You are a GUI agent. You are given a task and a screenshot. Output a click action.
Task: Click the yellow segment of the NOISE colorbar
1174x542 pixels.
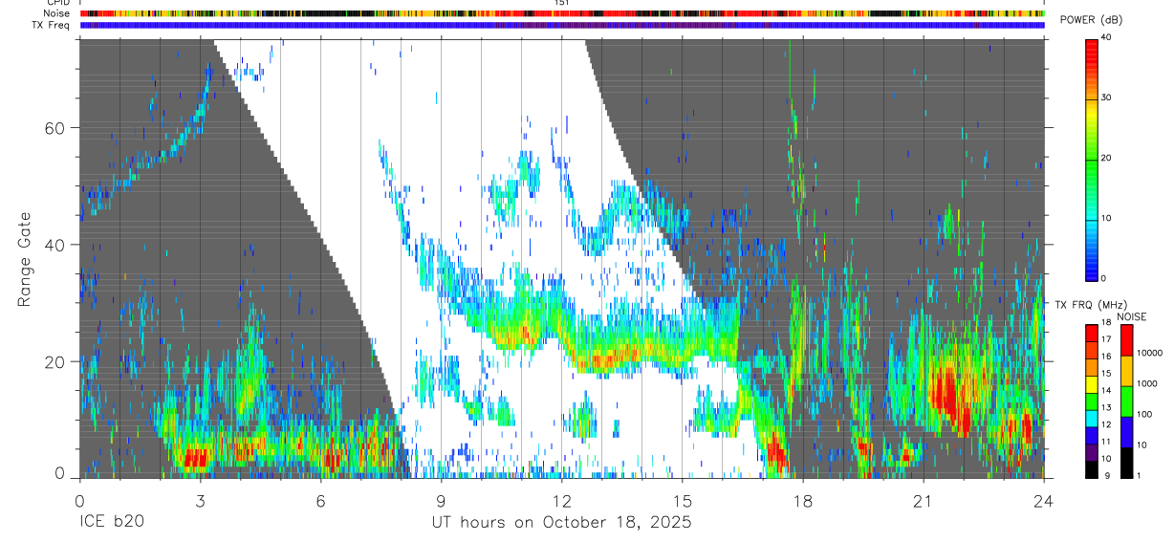pos(1127,370)
